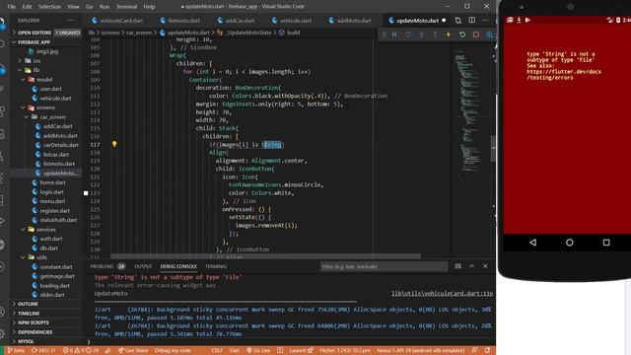Grab the debug toolbar drag handle
The width and height of the screenshot is (631, 355).
pos(384,35)
